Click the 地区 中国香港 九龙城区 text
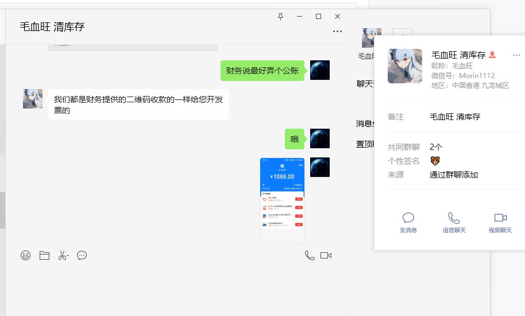This screenshot has height=316, width=525. pyautogui.click(x=470, y=86)
